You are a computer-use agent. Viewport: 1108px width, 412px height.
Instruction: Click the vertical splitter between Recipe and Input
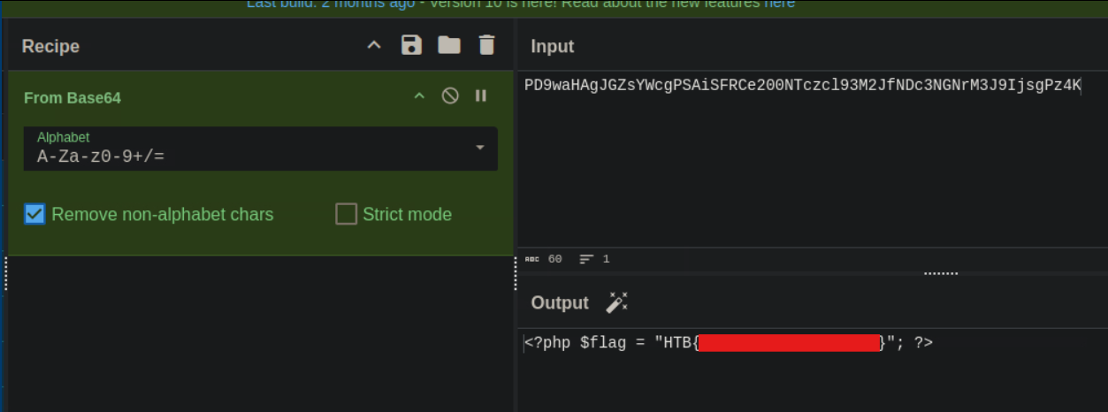[x=516, y=274]
